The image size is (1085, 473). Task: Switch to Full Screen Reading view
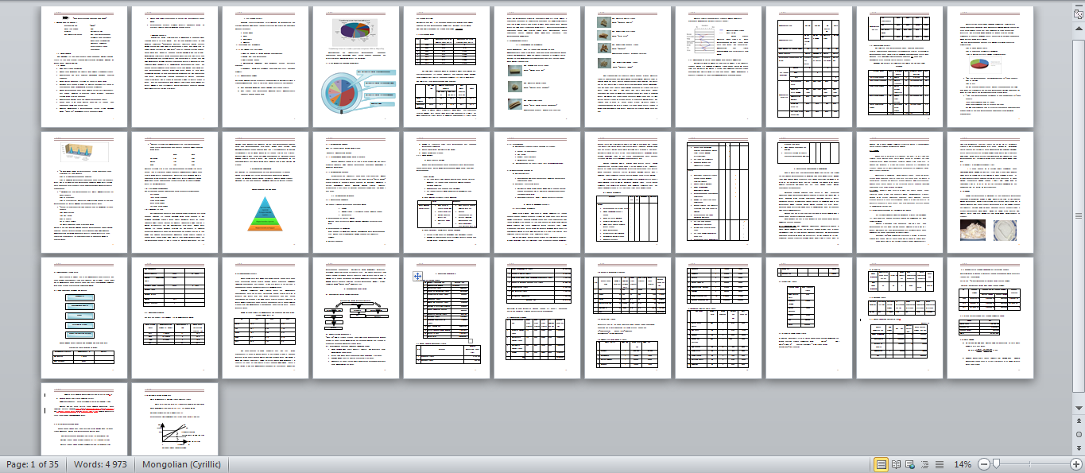tap(896, 464)
